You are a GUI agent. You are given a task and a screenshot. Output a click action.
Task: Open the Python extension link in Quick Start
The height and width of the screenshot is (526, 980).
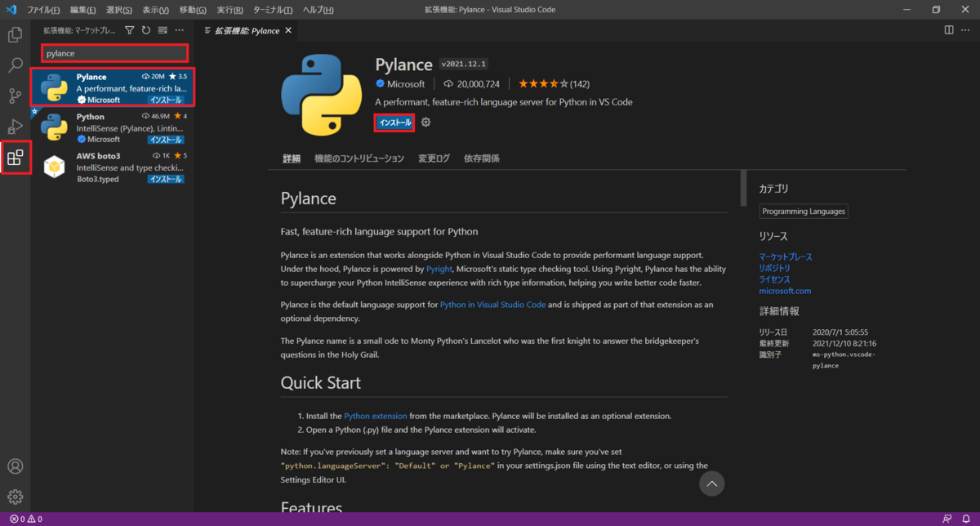pos(376,416)
